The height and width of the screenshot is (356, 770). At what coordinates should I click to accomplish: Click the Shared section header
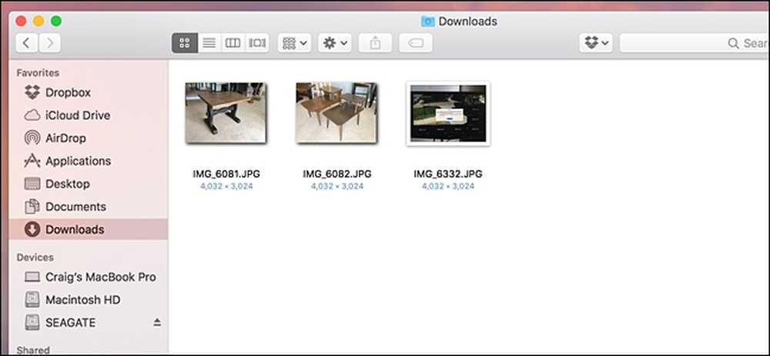pyautogui.click(x=33, y=350)
